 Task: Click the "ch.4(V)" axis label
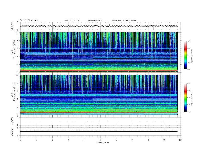point(12,132)
